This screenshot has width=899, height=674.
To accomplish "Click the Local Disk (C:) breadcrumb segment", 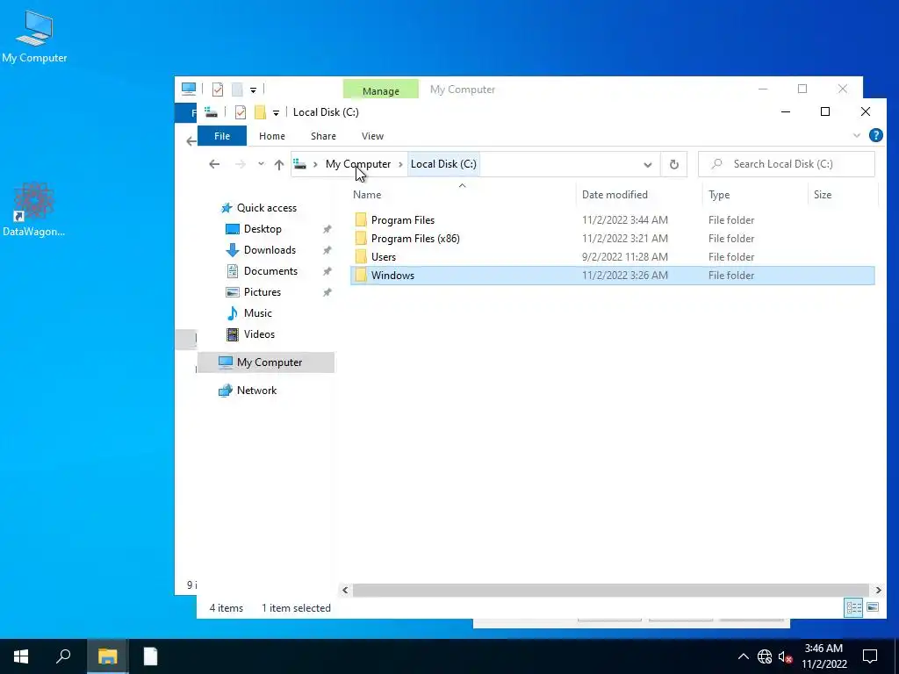I will pos(443,164).
